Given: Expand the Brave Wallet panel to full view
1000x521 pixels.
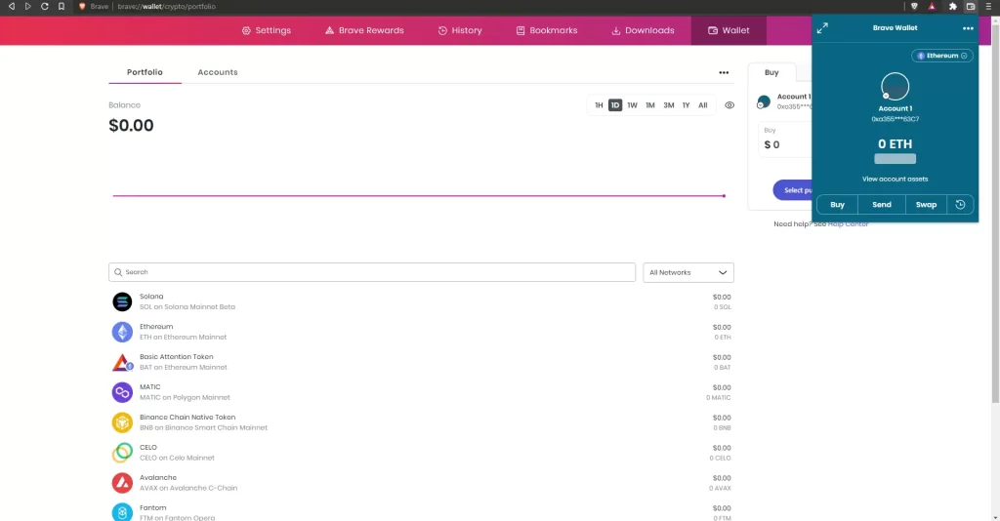Looking at the screenshot, I should [822, 28].
